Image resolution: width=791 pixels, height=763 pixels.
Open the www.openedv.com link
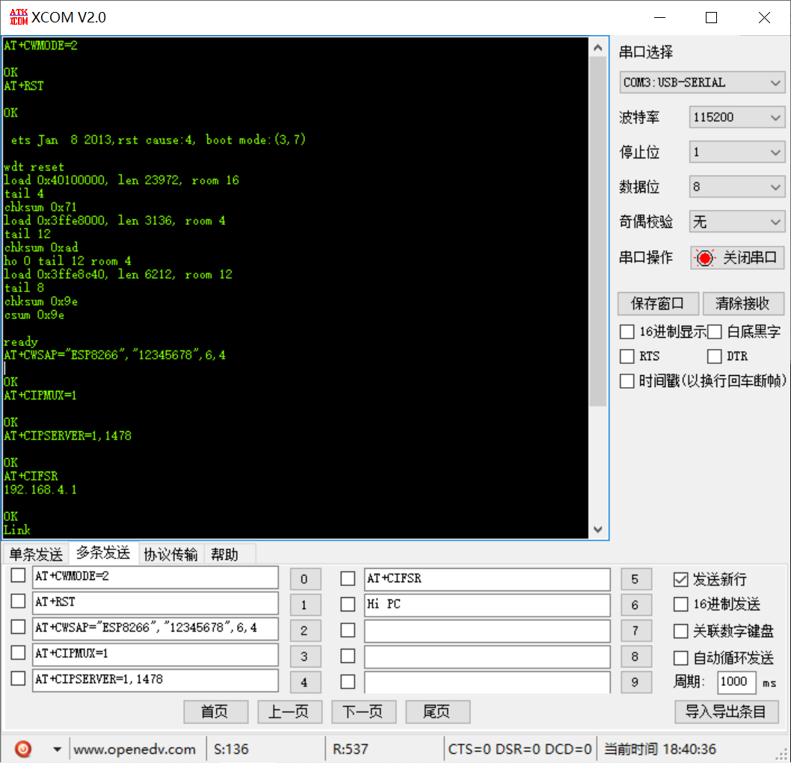135,748
